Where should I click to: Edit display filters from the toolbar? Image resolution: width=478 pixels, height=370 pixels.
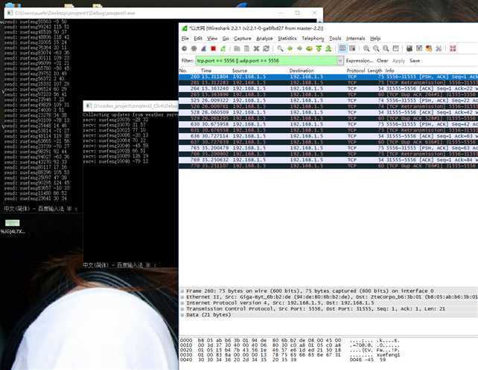pos(419,48)
